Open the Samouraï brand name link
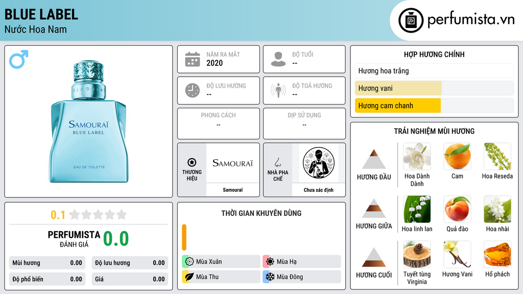Viewport: 523px width, 294px height. pyautogui.click(x=233, y=190)
